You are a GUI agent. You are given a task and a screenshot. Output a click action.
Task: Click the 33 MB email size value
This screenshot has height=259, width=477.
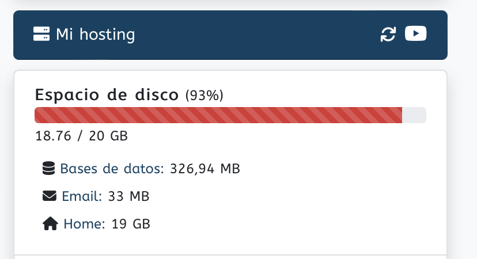tap(128, 196)
